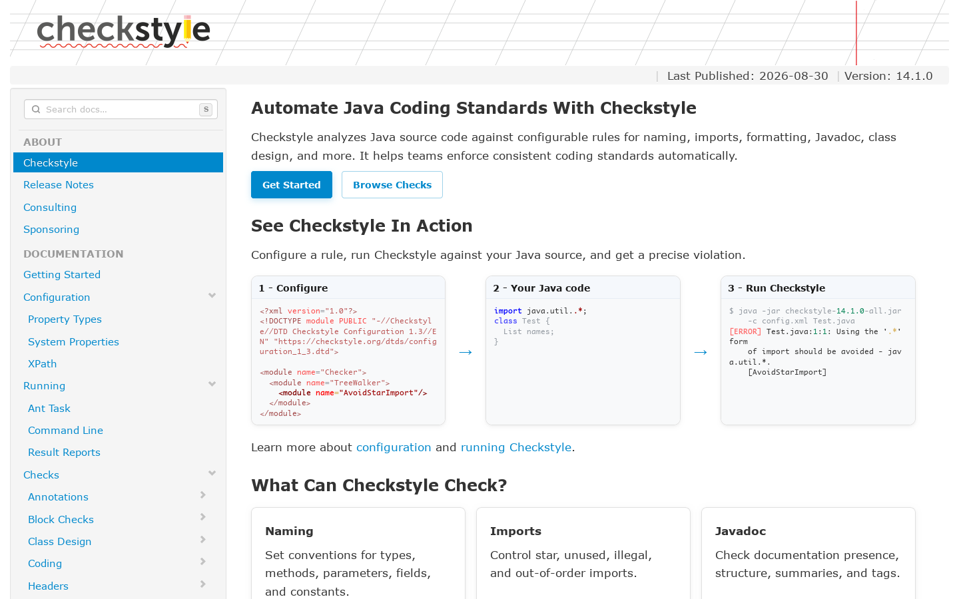
Task: Open the Checks sidebar link
Action: (41, 475)
